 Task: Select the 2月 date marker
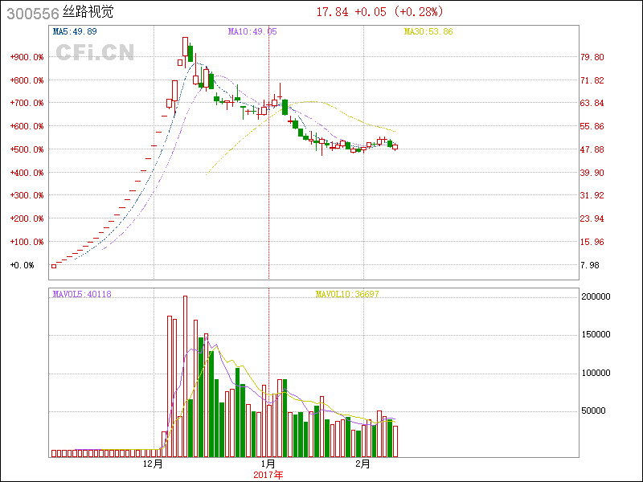coord(363,464)
